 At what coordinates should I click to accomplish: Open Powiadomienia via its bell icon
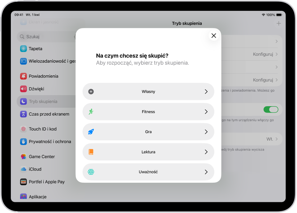click(x=23, y=76)
